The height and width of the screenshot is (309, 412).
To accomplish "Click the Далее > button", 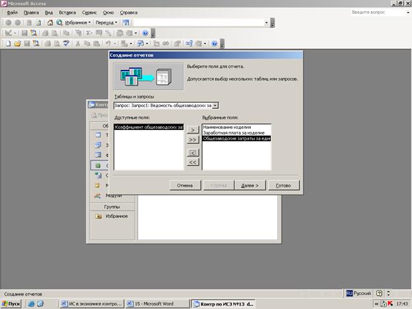I will tap(250, 186).
